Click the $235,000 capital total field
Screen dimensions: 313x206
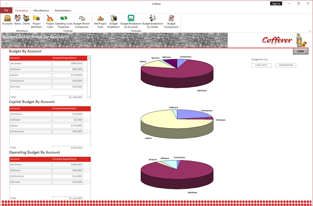point(67,148)
